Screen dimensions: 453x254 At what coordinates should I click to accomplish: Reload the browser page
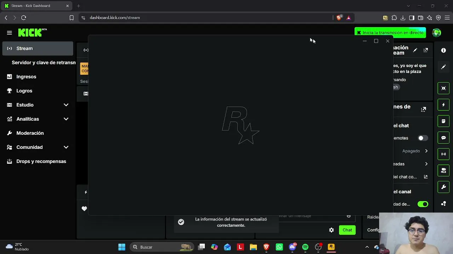(24, 18)
